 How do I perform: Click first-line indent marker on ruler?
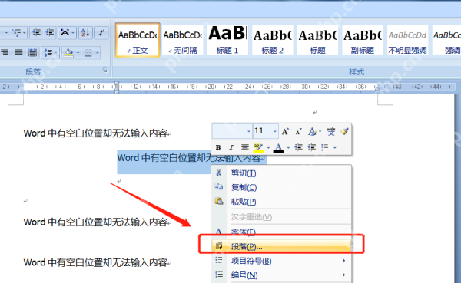[117, 84]
